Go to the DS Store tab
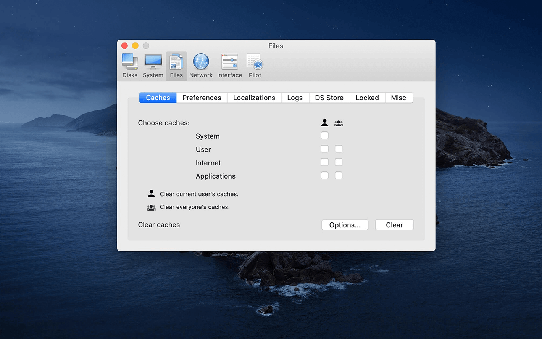542x339 pixels. (329, 98)
